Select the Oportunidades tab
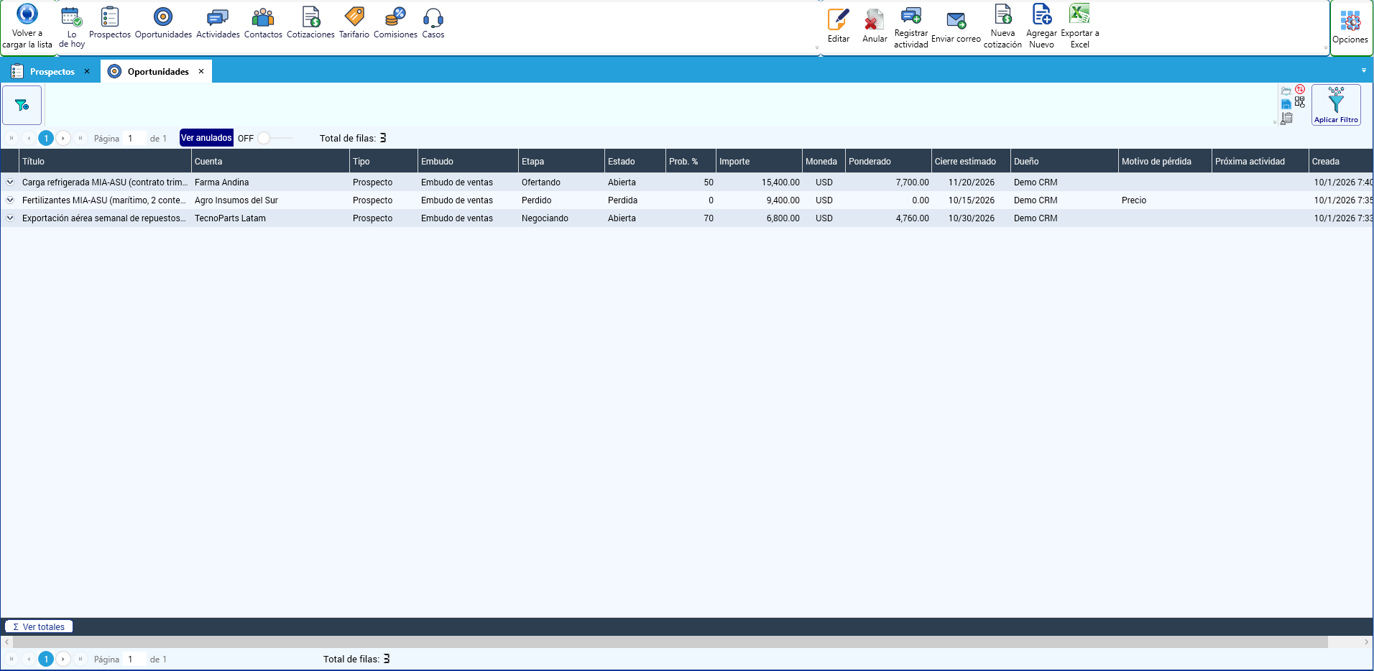The image size is (1374, 671). click(158, 72)
